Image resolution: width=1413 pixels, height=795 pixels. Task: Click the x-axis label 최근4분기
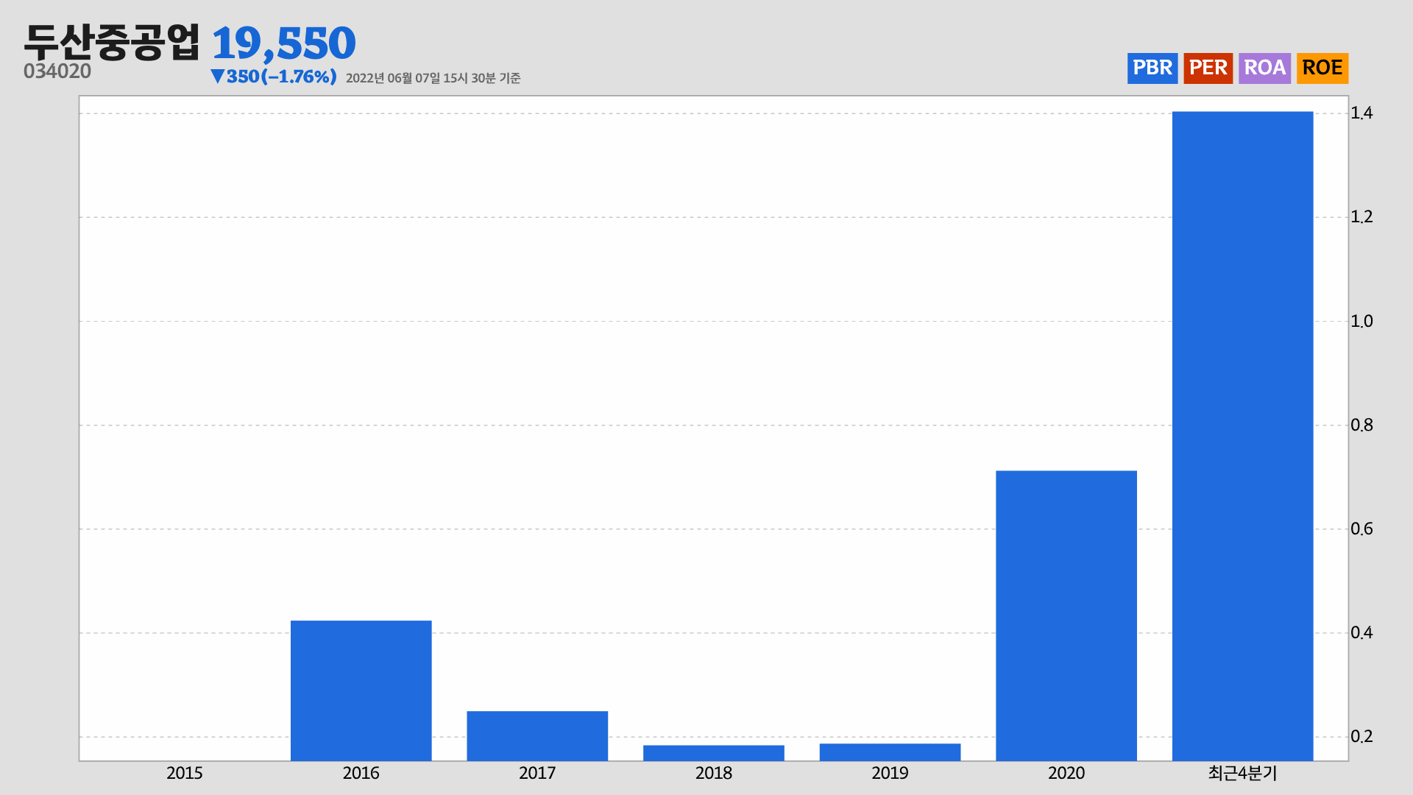pyautogui.click(x=1242, y=773)
